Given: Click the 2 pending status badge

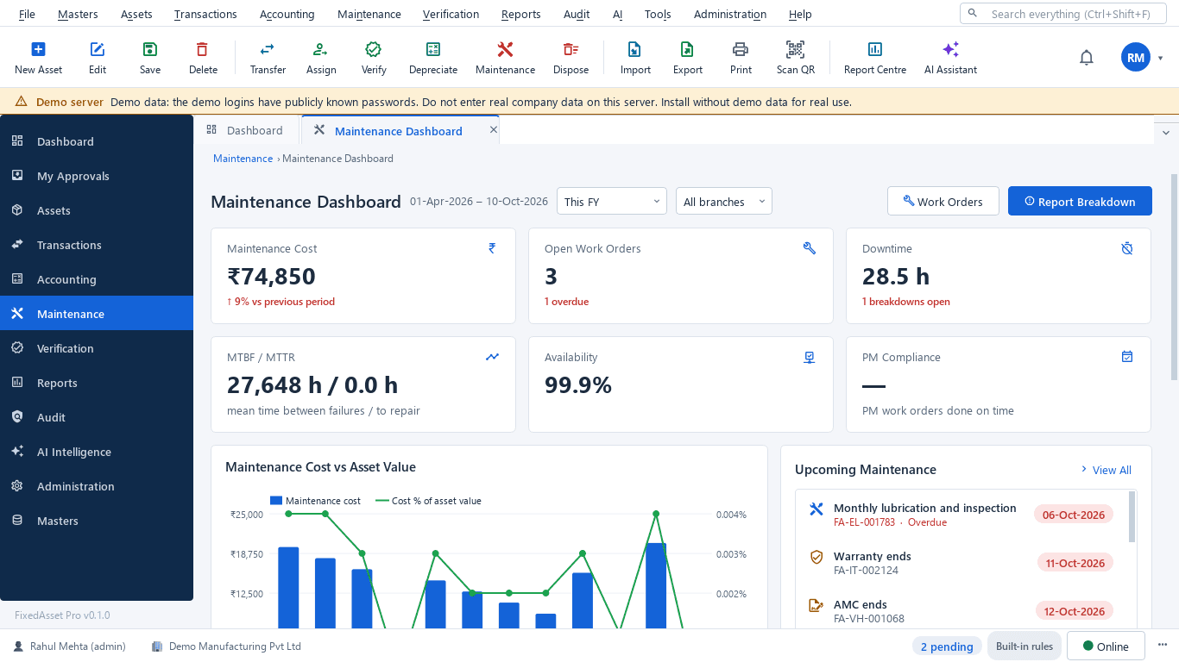Looking at the screenshot, I should [x=947, y=646].
